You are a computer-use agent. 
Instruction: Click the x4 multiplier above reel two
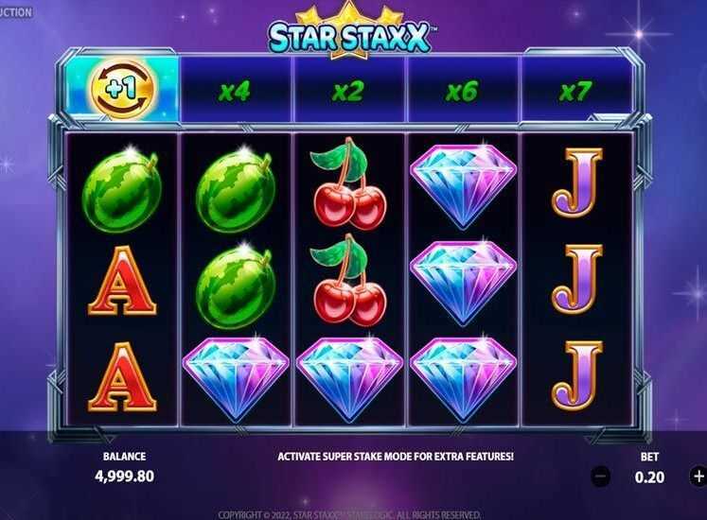234,92
